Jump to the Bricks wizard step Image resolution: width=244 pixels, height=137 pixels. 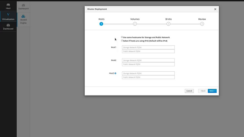pos(168,24)
